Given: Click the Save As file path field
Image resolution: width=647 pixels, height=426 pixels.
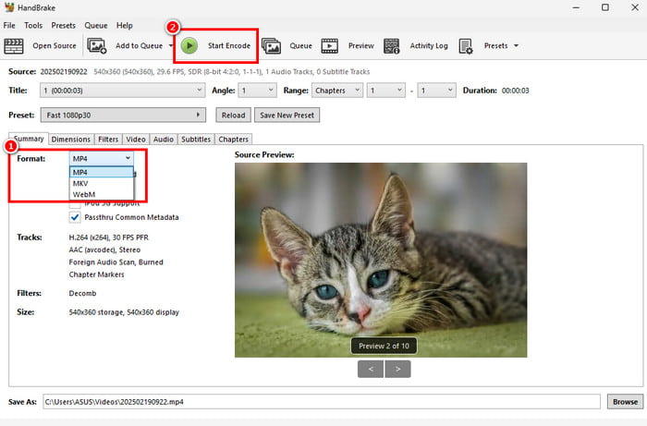Looking at the screenshot, I should [322, 402].
